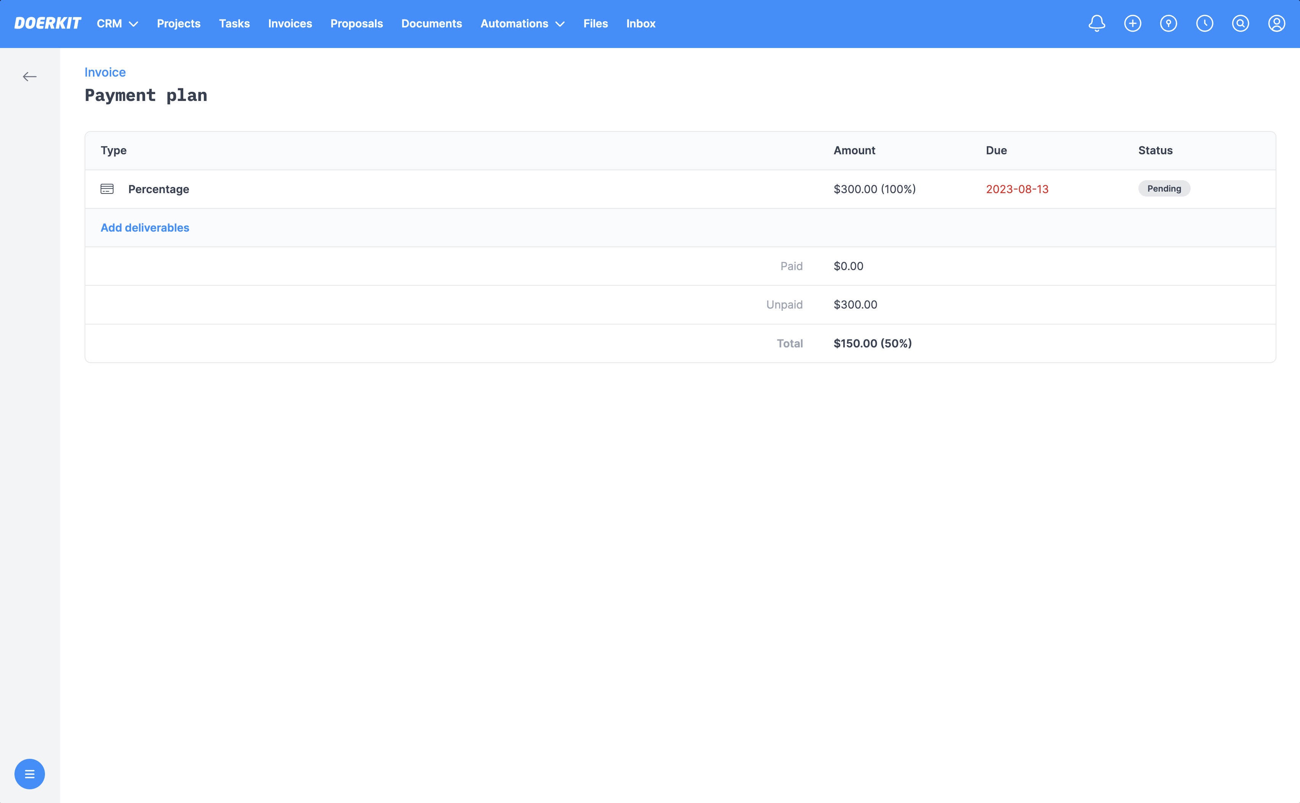This screenshot has width=1300, height=803.
Task: Open the Invoice breadcrumb link
Action: pos(105,72)
